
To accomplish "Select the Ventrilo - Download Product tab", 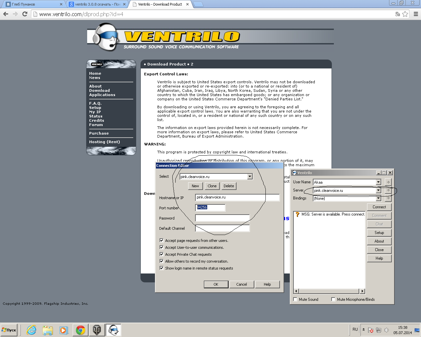I will (160, 4).
